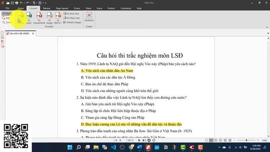Click answer A. Yêu sách của nhân dân An Nam

tap(107, 71)
